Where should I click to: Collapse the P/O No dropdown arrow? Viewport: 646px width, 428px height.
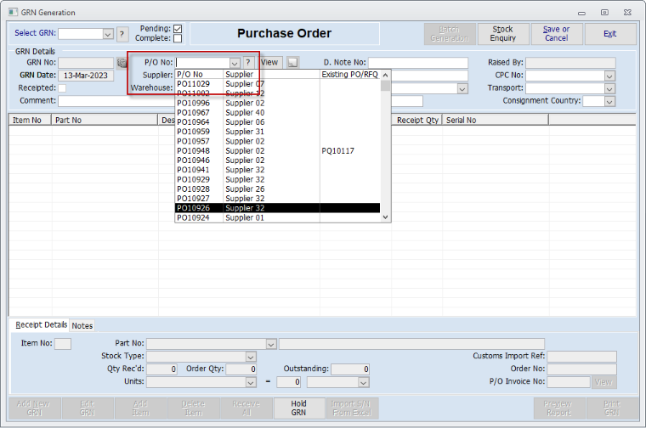[x=235, y=63]
